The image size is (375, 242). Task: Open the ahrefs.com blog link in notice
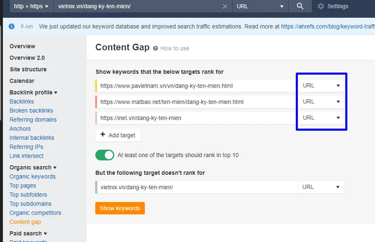[328, 26]
